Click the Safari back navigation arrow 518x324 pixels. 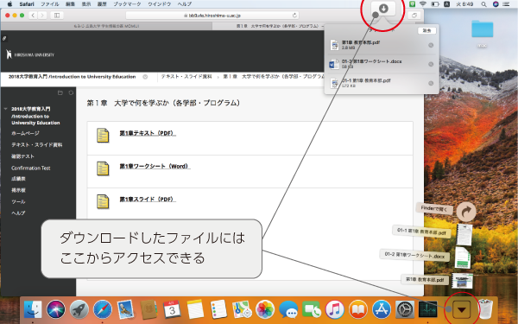pyautogui.click(x=33, y=16)
